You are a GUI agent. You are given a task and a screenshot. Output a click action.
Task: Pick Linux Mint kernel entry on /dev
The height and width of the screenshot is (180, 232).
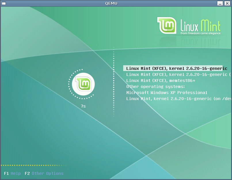[x=178, y=99]
